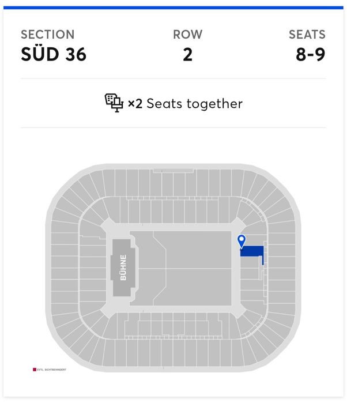Screen dimensions: 347x403
Task: Click the SEATS label
Action: pyautogui.click(x=307, y=35)
